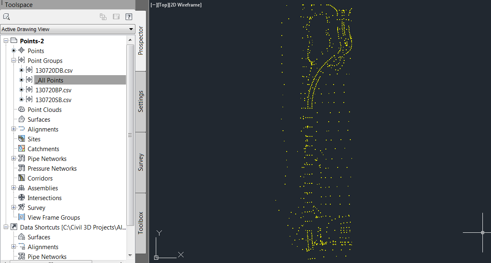Screen dimensions: 491x263
Task: Click the item view orientation icon
Action: click(103, 17)
